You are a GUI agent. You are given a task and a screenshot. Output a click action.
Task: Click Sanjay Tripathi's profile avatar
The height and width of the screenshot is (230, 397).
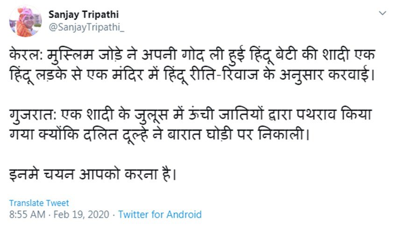coord(26,22)
